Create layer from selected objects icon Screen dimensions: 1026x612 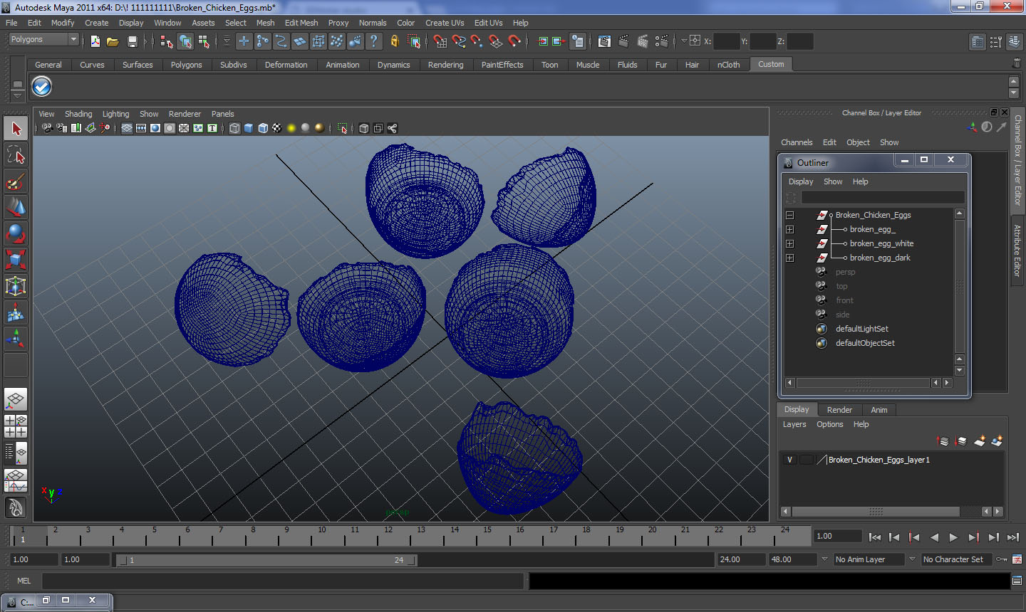click(997, 441)
